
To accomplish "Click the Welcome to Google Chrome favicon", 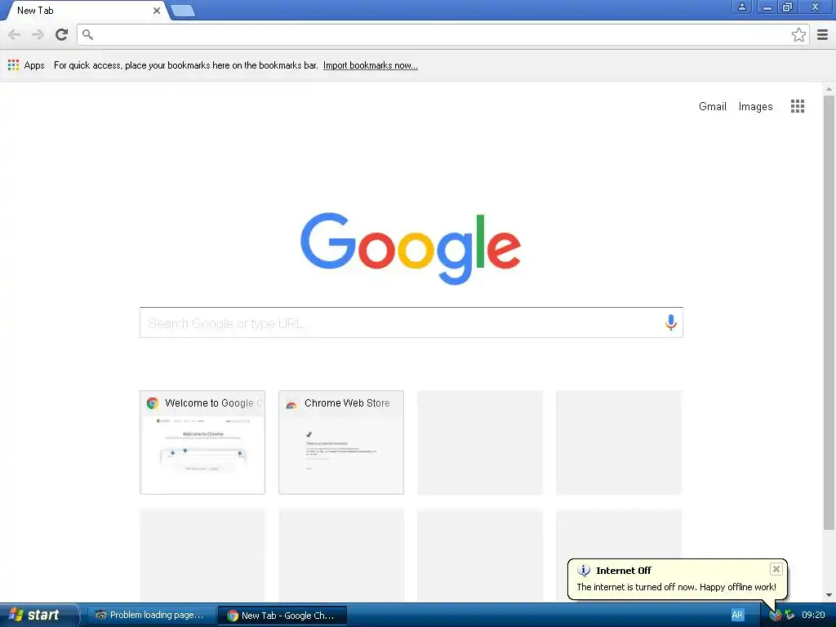I will click(153, 403).
